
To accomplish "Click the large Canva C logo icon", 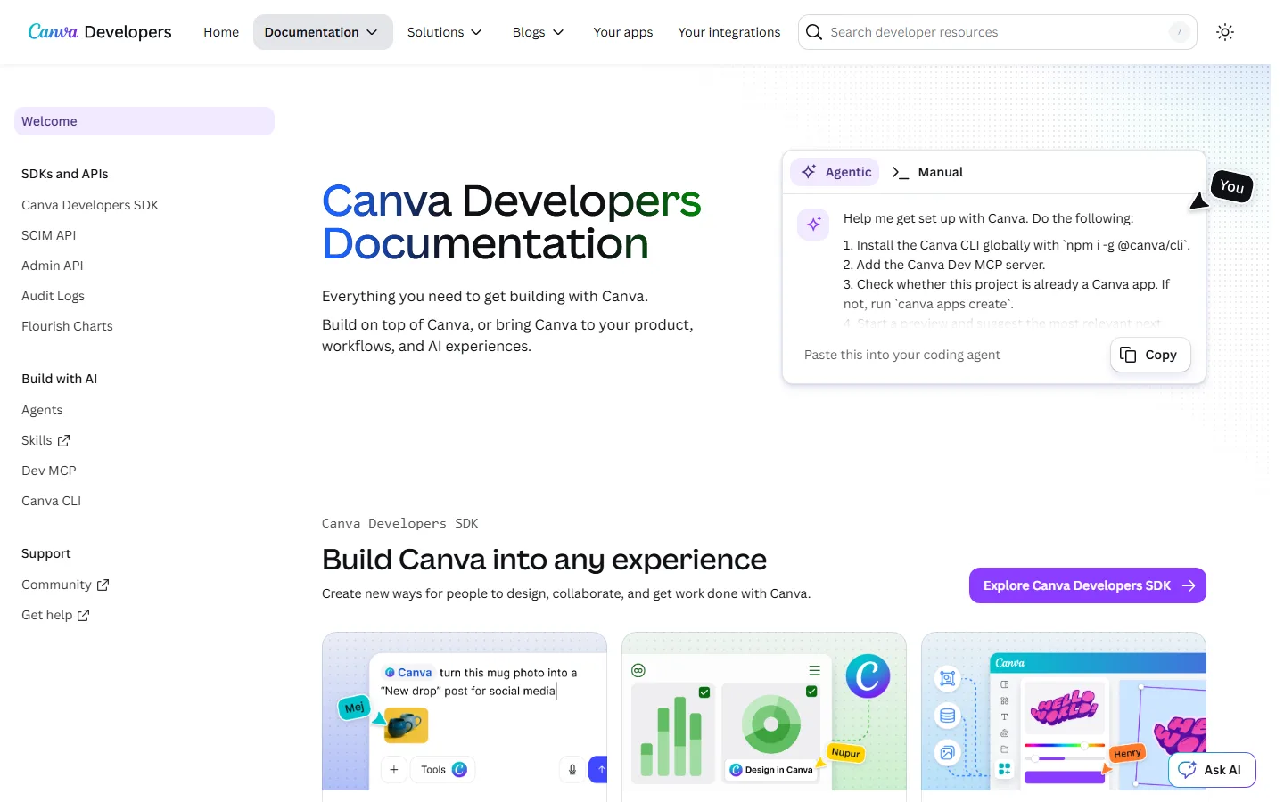I will pyautogui.click(x=868, y=675).
